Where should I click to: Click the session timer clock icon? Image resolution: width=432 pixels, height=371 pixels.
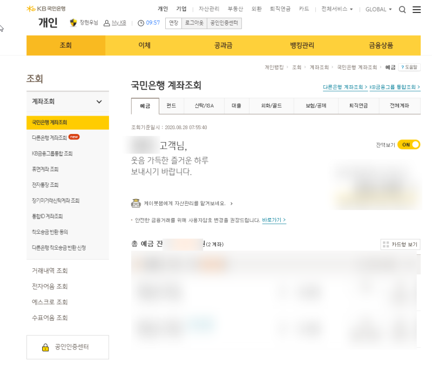[x=141, y=23]
